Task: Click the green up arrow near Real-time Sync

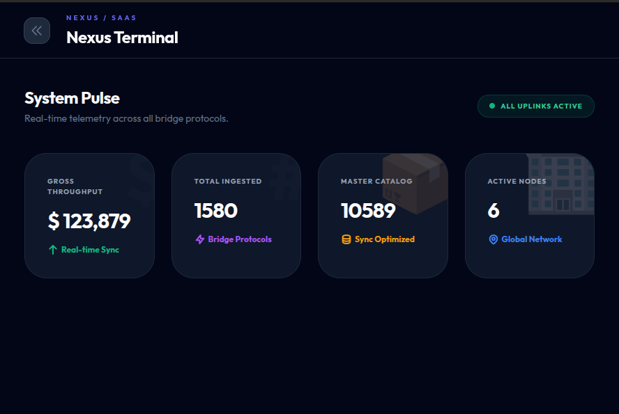Action: [53, 248]
